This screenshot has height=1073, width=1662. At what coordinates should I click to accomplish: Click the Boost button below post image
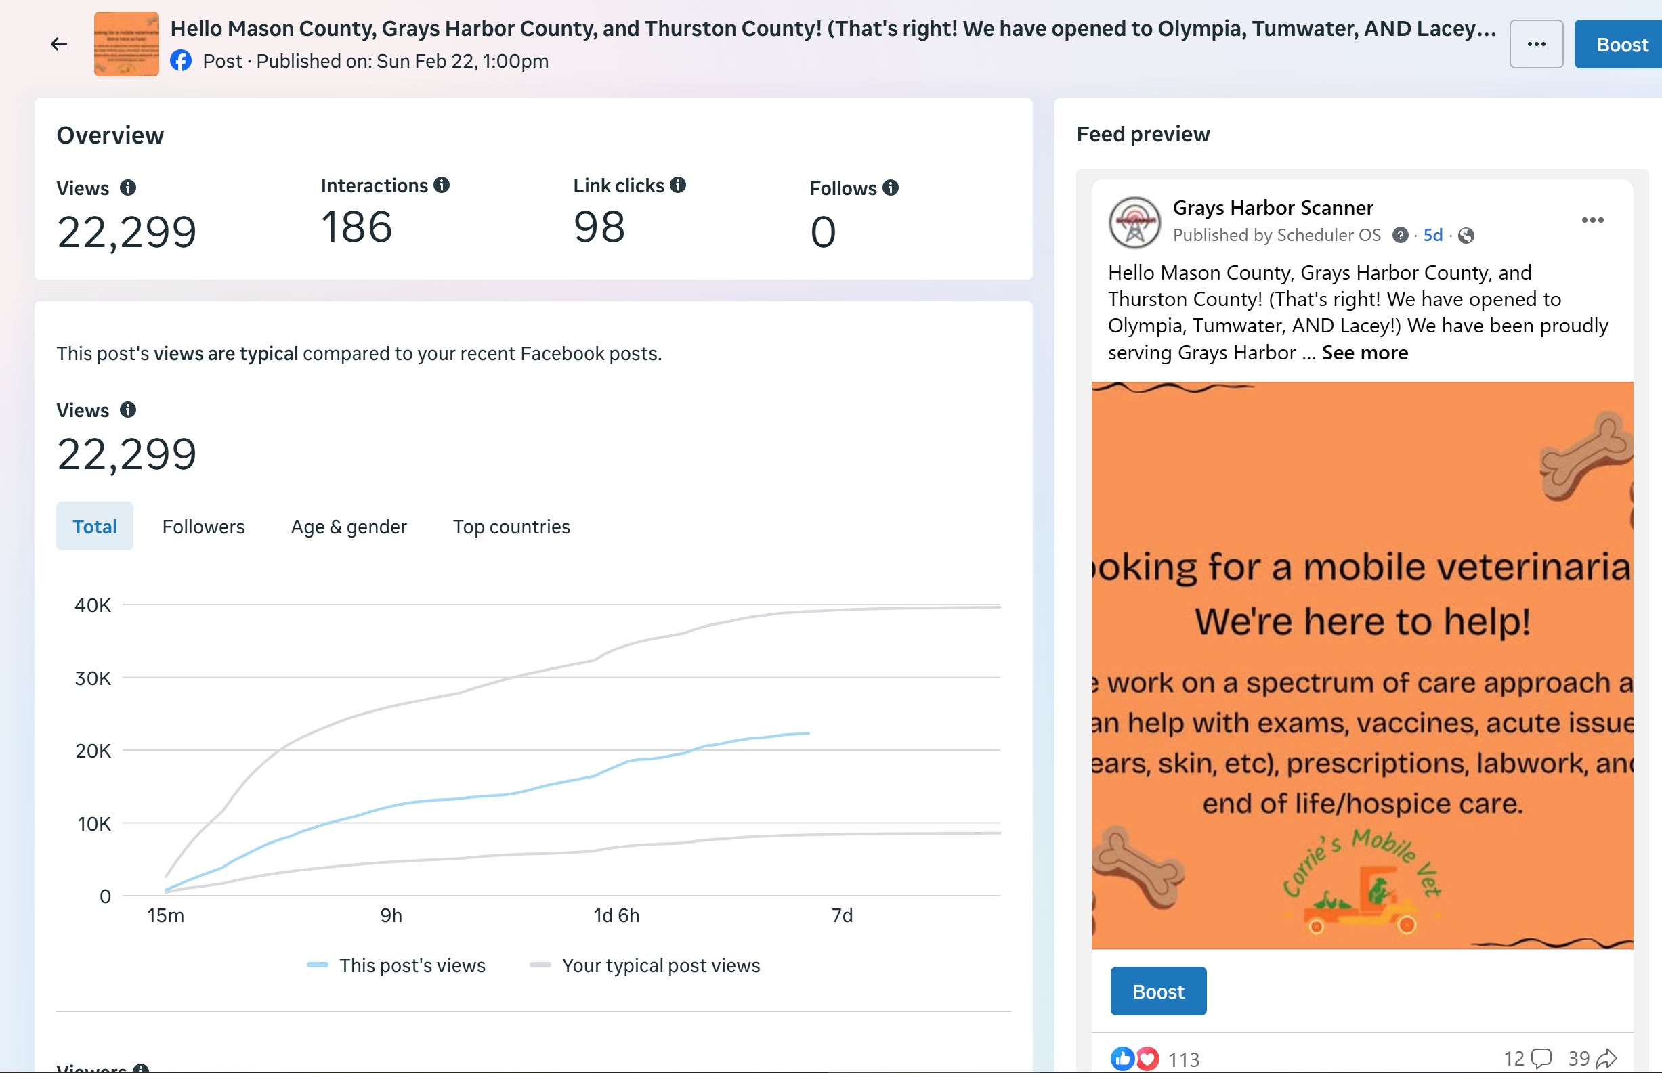[x=1158, y=991]
